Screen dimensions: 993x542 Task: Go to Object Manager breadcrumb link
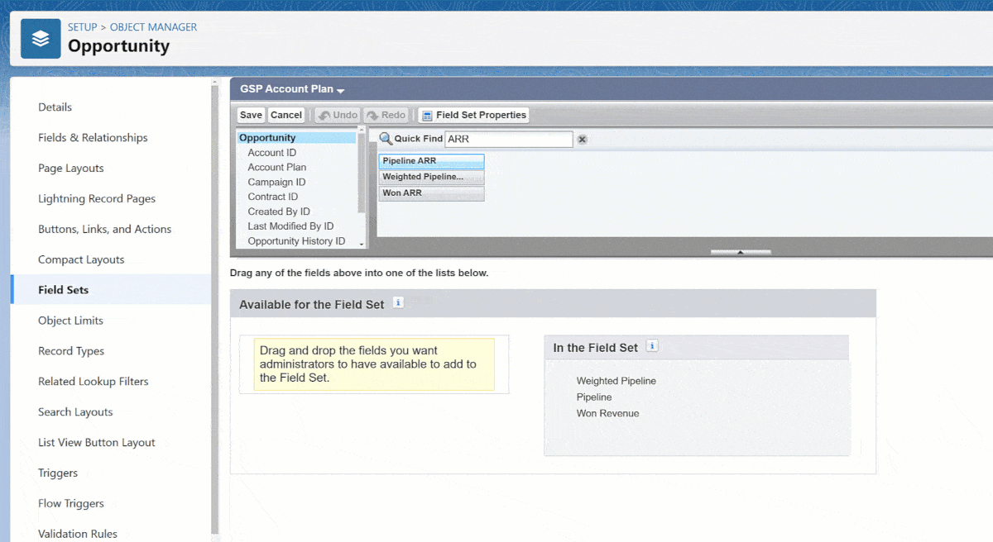[153, 27]
